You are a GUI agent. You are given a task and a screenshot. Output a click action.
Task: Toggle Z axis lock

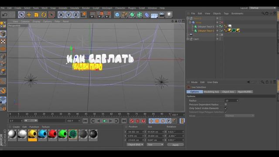76,15
